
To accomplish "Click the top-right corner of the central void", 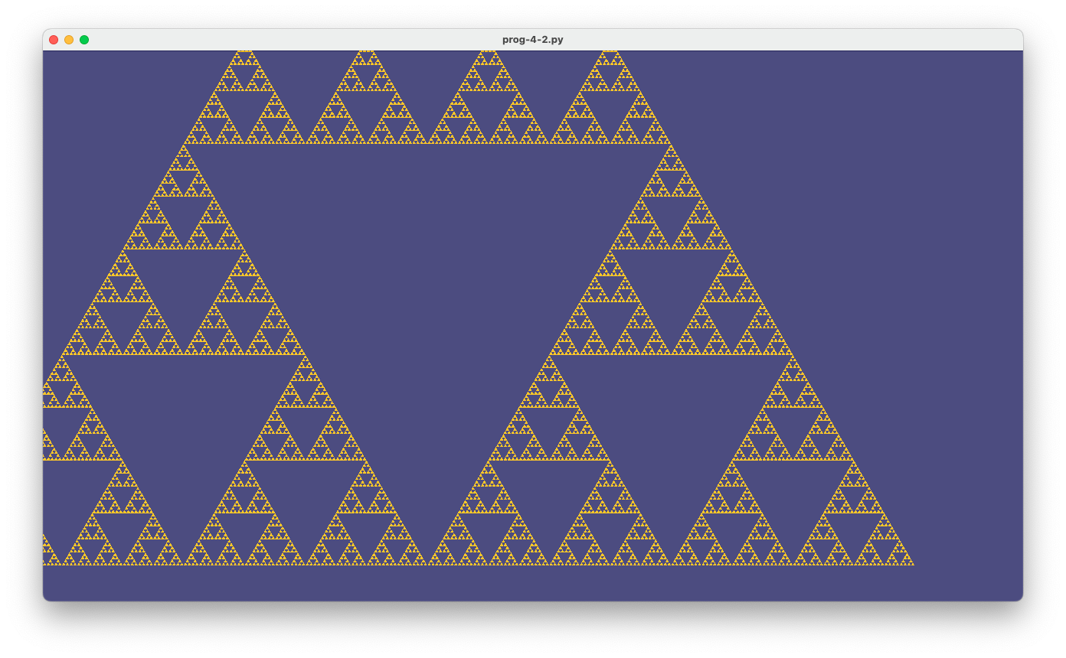I will (669, 145).
